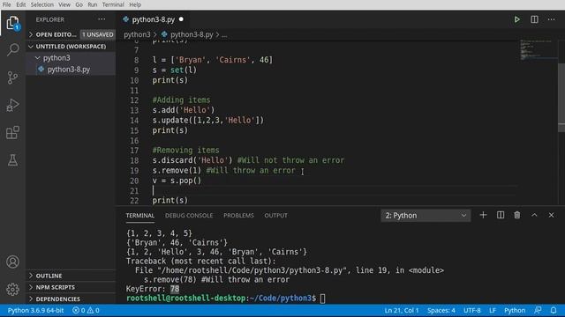Create a new terminal with plus icon
Image resolution: width=565 pixels, height=317 pixels.
point(483,215)
